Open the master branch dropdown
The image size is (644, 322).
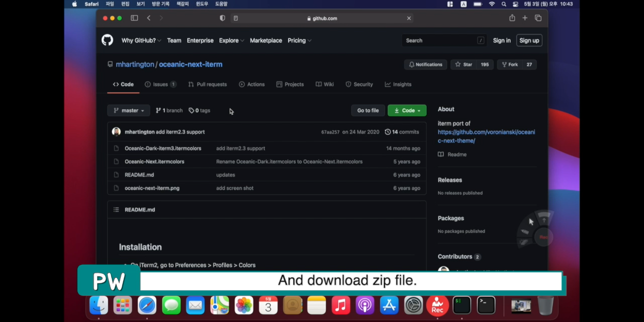pos(129,111)
